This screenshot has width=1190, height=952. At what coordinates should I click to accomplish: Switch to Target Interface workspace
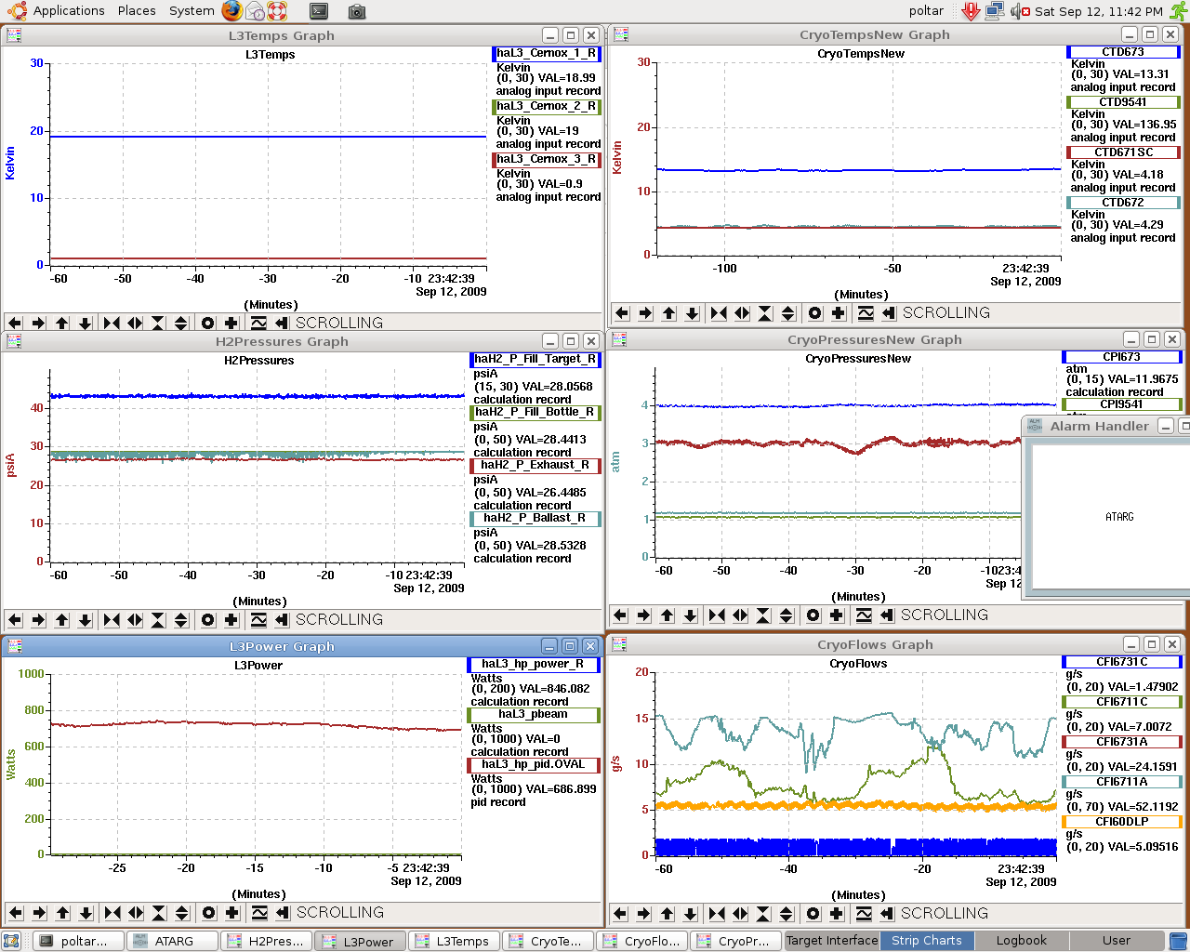(x=832, y=941)
